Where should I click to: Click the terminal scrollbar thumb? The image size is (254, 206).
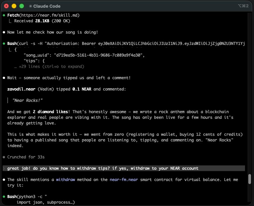tap(250, 179)
